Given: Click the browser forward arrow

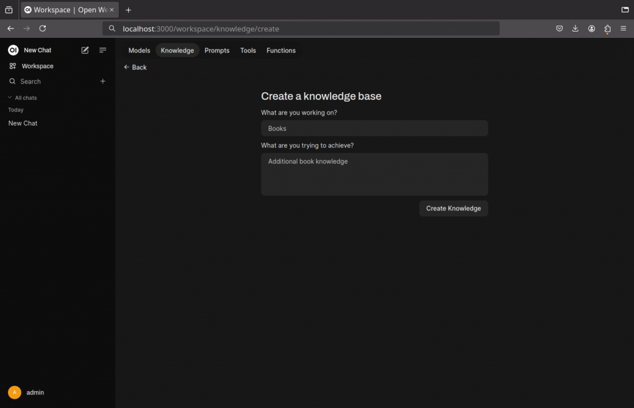Looking at the screenshot, I should point(27,28).
